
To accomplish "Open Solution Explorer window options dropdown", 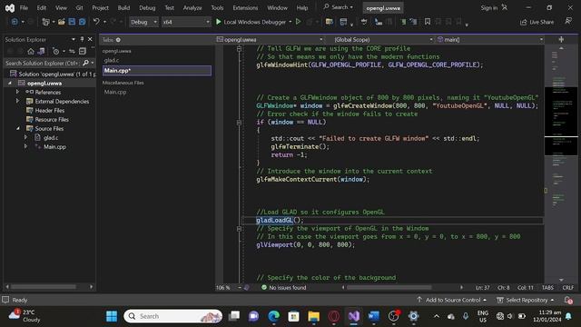I will (x=73, y=39).
